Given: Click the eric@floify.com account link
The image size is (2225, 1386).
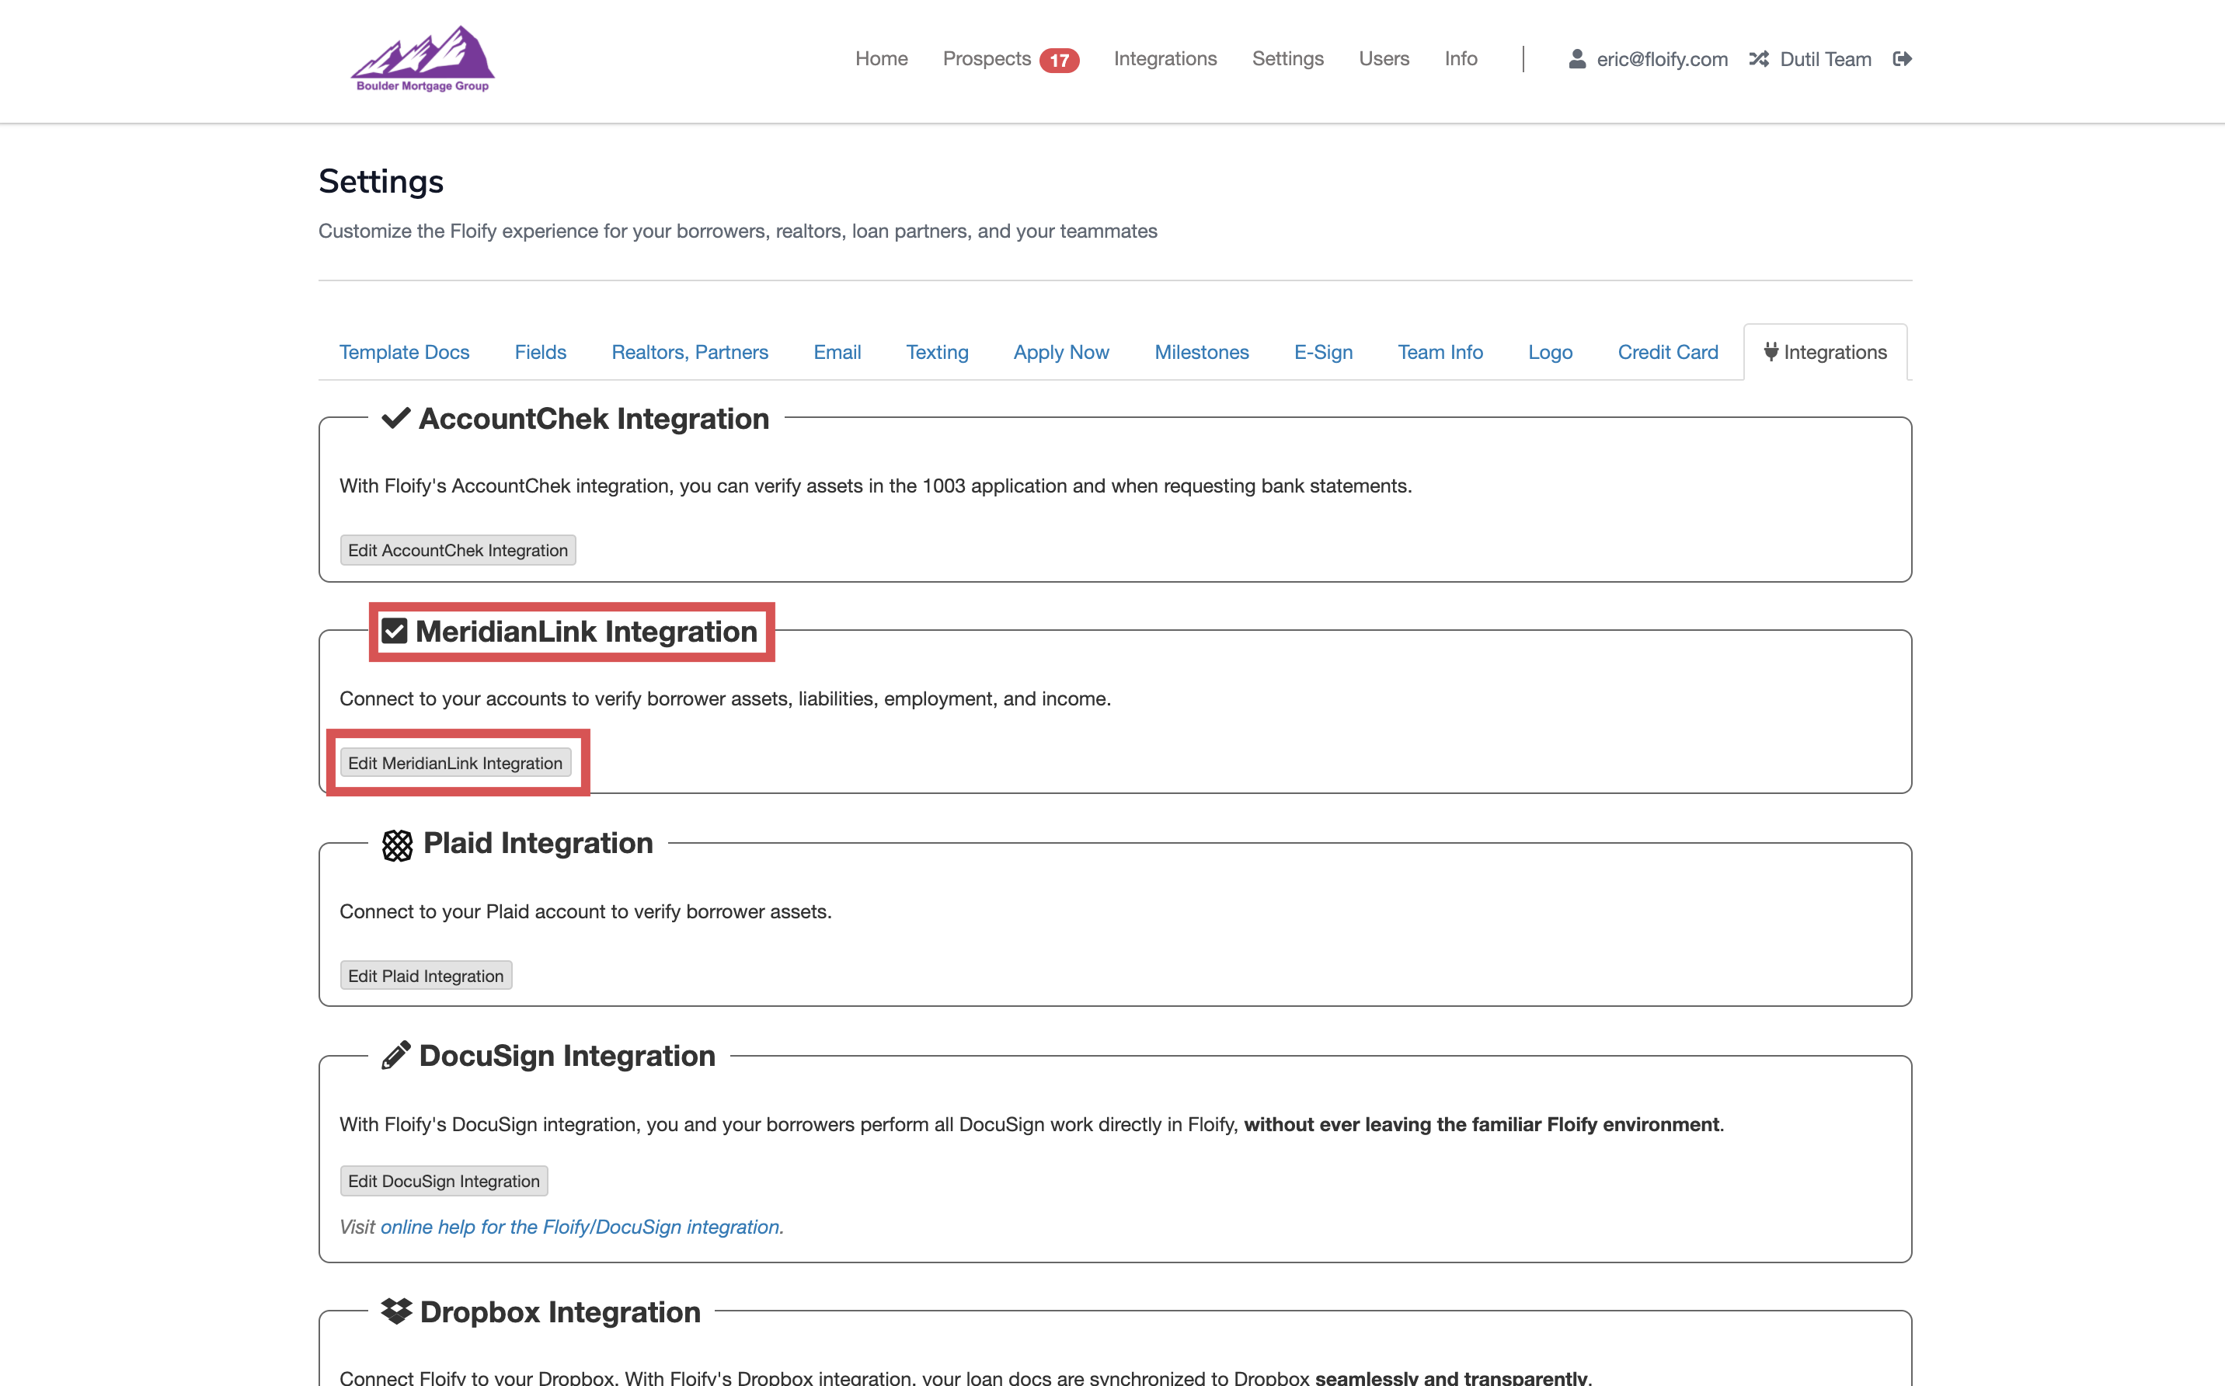Looking at the screenshot, I should [1662, 60].
